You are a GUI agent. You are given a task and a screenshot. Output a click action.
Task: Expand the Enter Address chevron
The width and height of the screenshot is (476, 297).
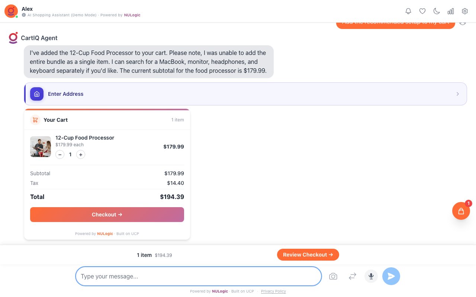tap(458, 94)
